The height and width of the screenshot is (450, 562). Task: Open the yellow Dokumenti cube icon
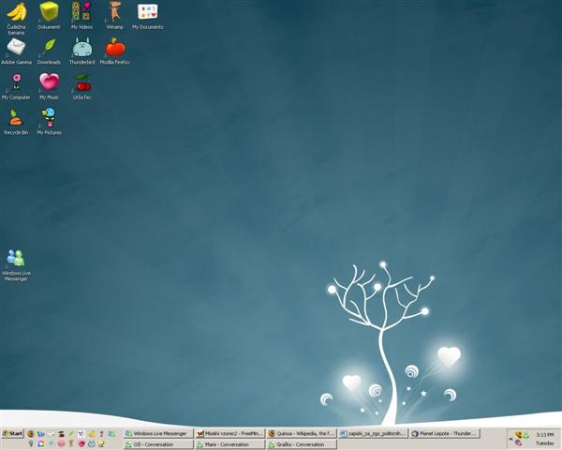[49, 15]
